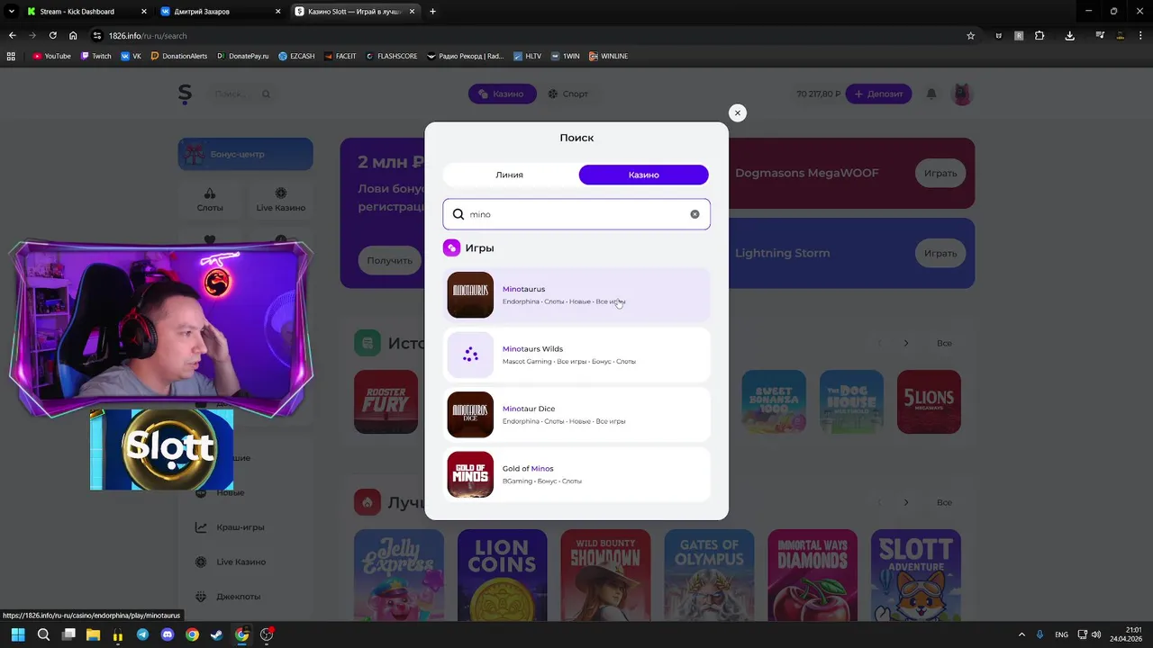Open the Слоты sidebar category
This screenshot has height=648, width=1153.
[210, 200]
